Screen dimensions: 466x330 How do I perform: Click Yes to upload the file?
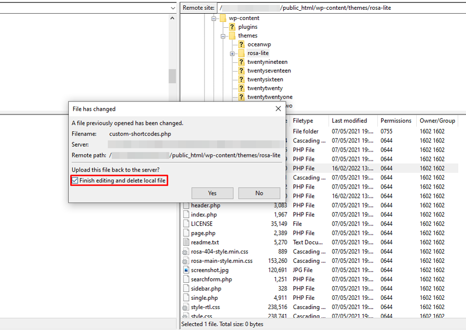(x=212, y=193)
